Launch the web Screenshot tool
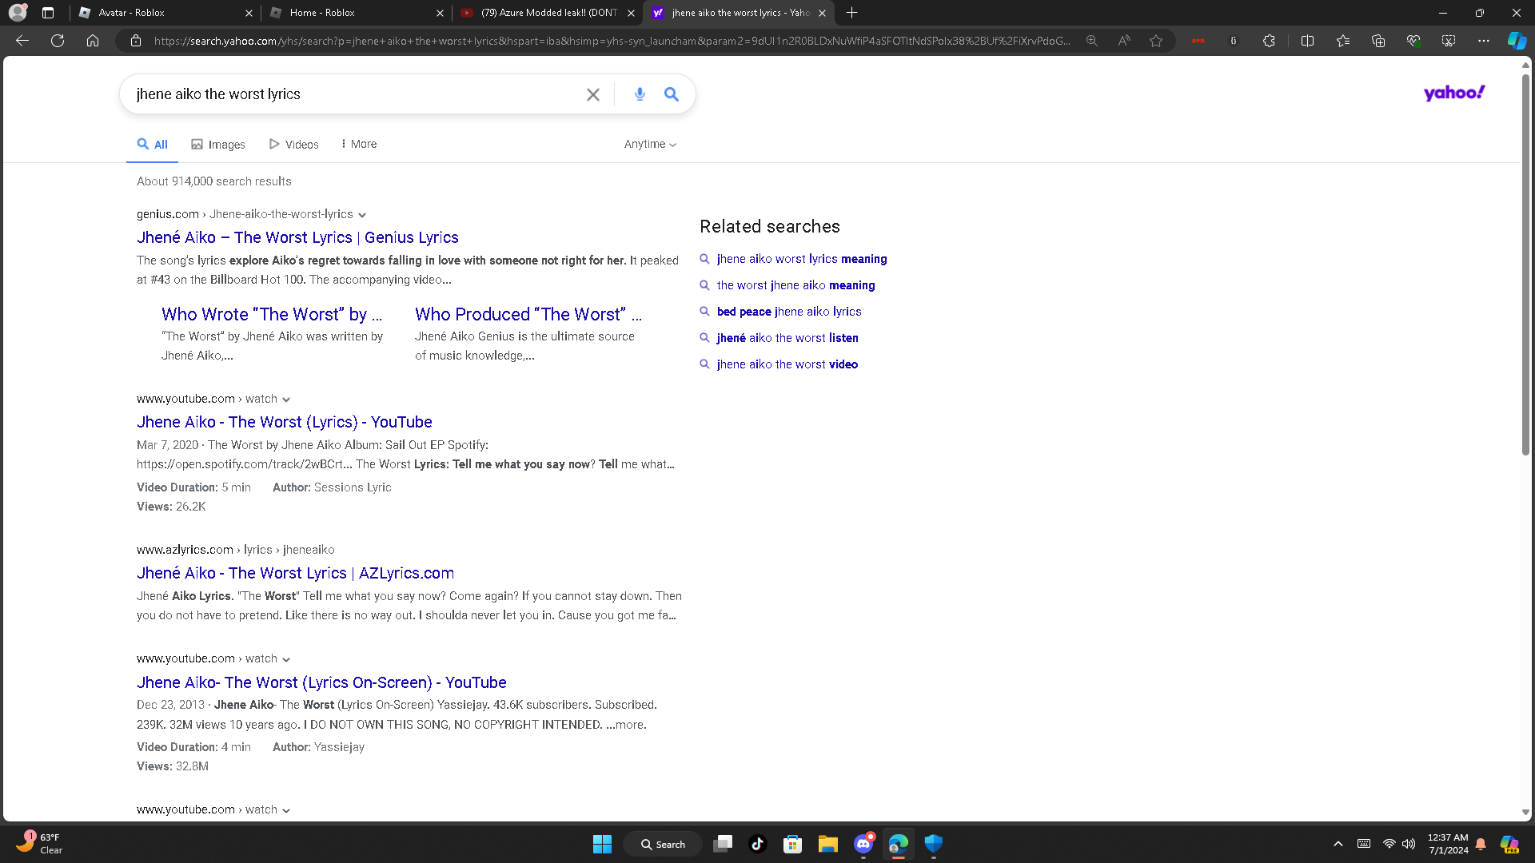The height and width of the screenshot is (863, 1535). (1449, 41)
